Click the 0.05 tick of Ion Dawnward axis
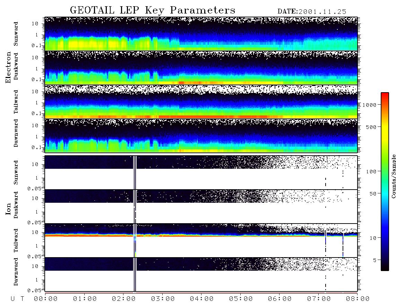The width and height of the screenshot is (396, 305). coord(34,290)
